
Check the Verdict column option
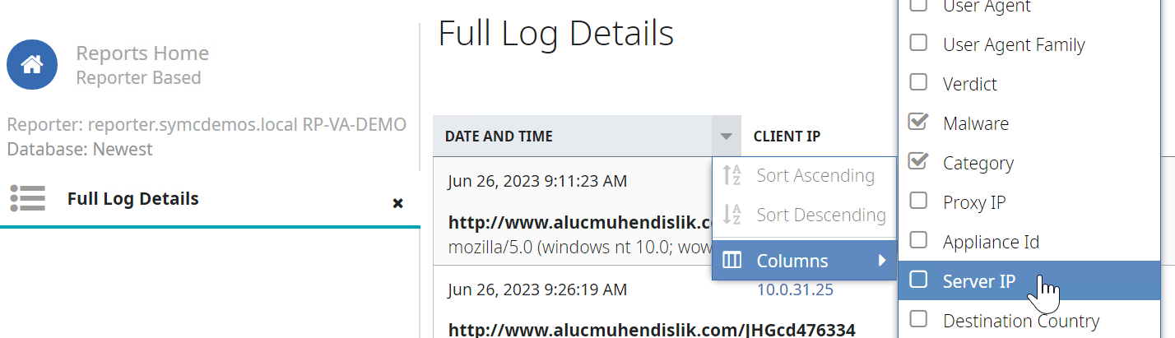tap(918, 83)
